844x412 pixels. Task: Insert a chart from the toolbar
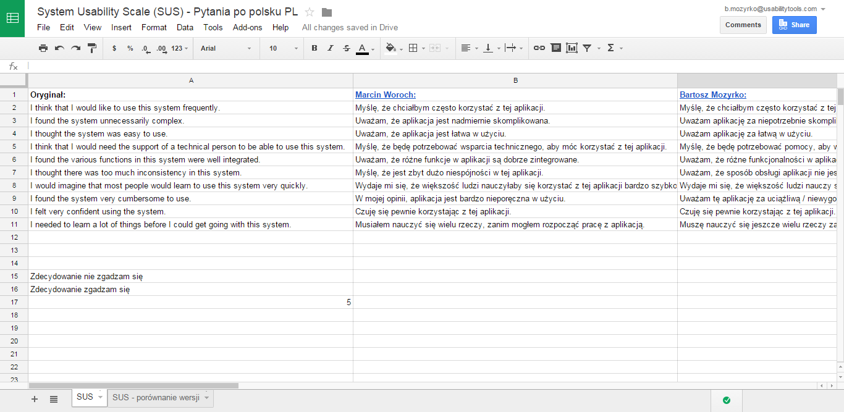pos(572,48)
